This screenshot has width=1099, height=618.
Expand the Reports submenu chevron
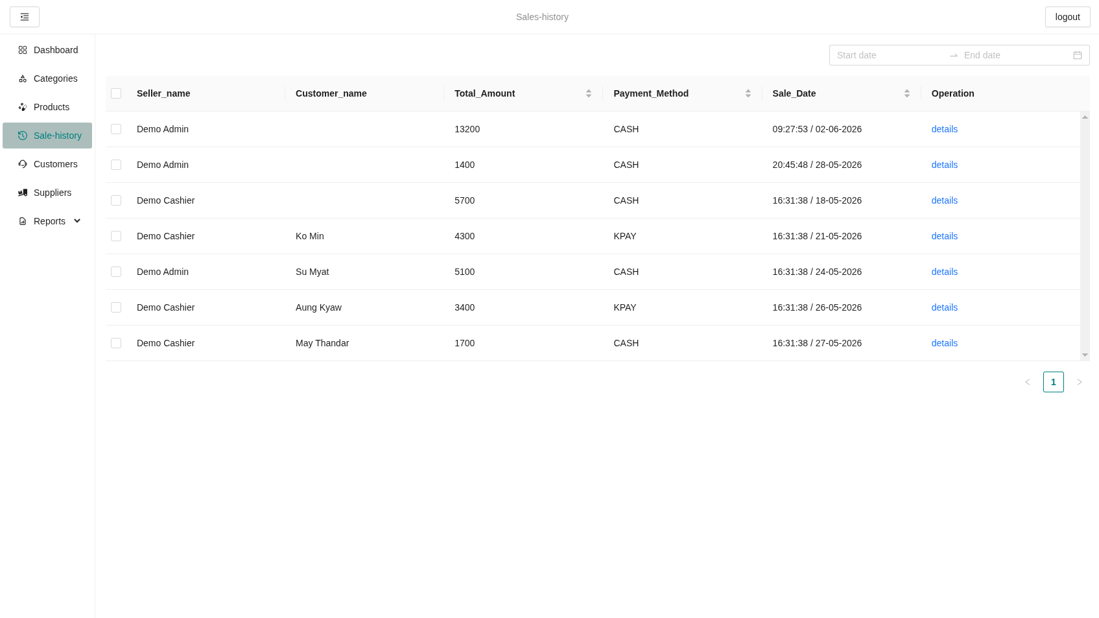[77, 221]
